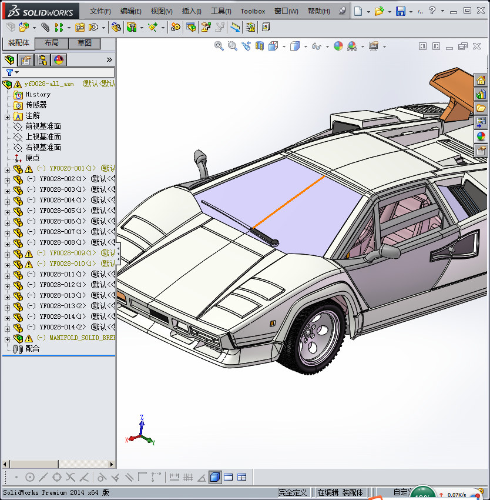490x500 pixels.
Task: Open the ConfigurationManager tab icon
Action: (x=42, y=60)
